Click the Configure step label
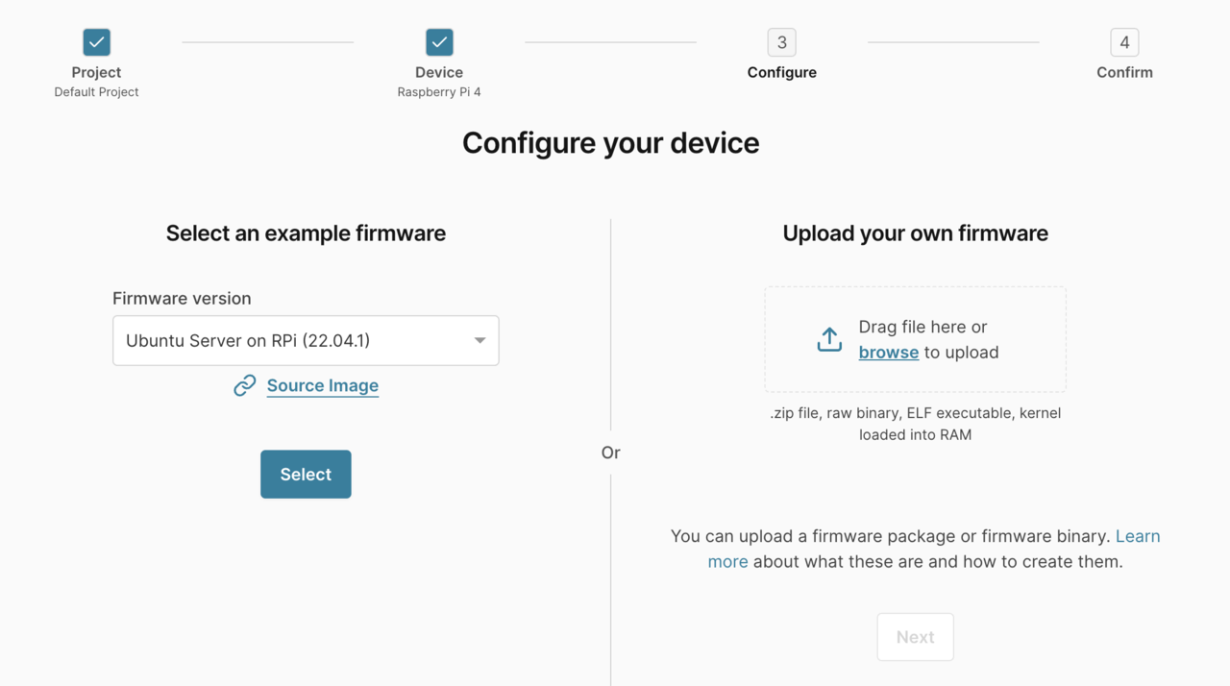The width and height of the screenshot is (1230, 686). (781, 72)
